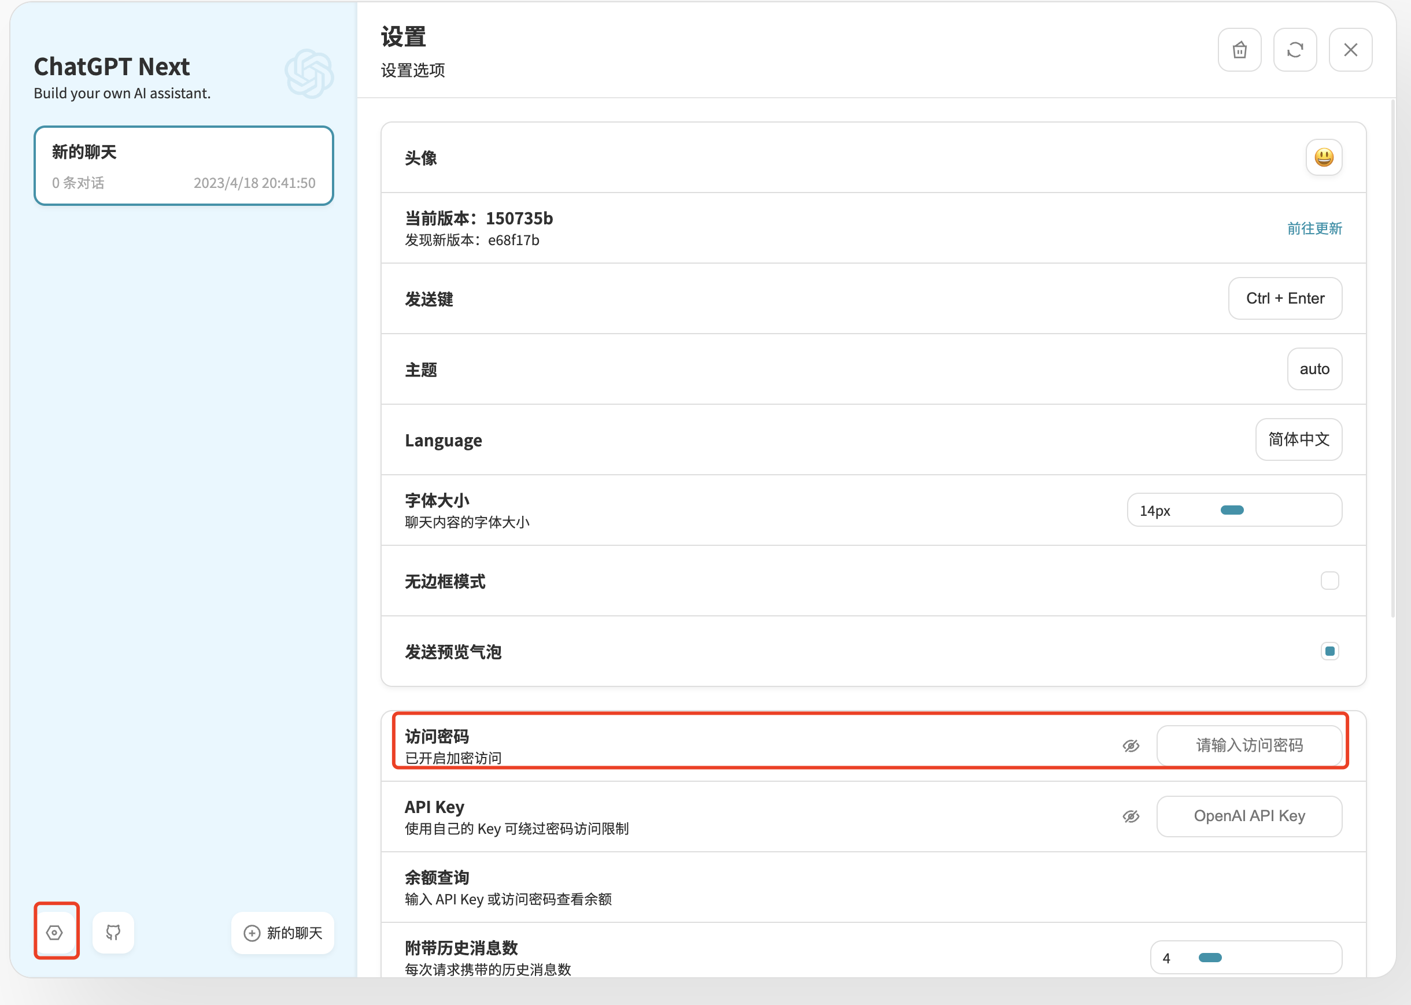Select the 新的聊天 conversation card
This screenshot has width=1411, height=1005.
tap(184, 166)
